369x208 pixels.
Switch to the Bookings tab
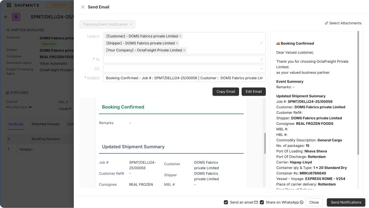tap(16, 124)
